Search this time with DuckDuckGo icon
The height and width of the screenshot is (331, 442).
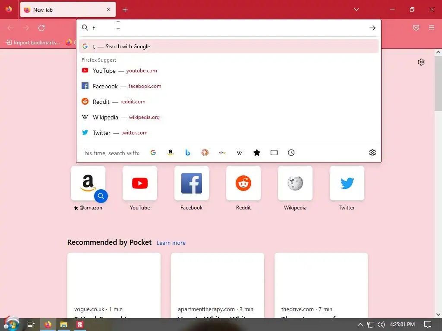[x=205, y=153]
